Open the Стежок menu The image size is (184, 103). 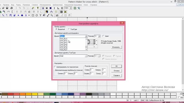point(35,5)
